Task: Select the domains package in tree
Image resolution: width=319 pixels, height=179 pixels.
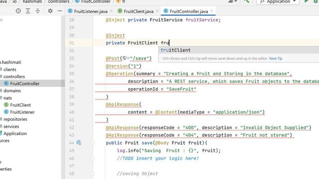Action: pos(12,90)
